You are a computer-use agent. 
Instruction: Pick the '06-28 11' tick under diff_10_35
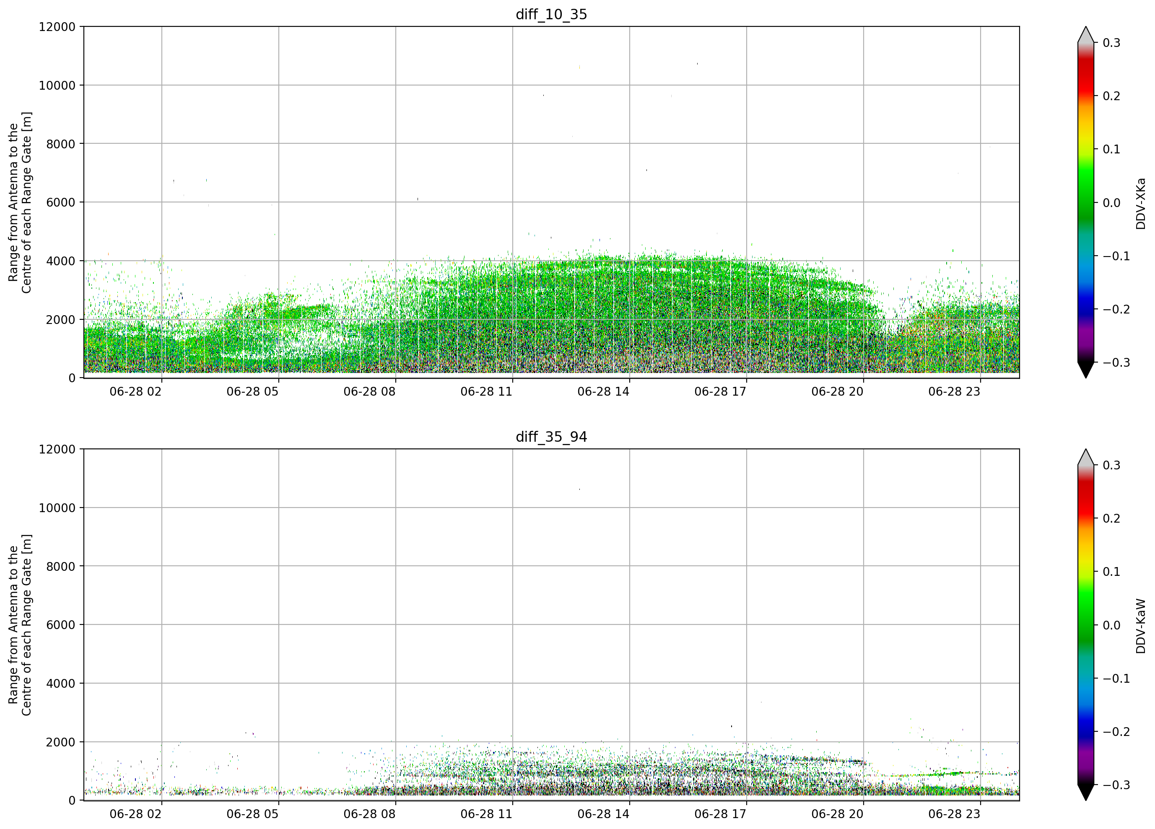[486, 391]
